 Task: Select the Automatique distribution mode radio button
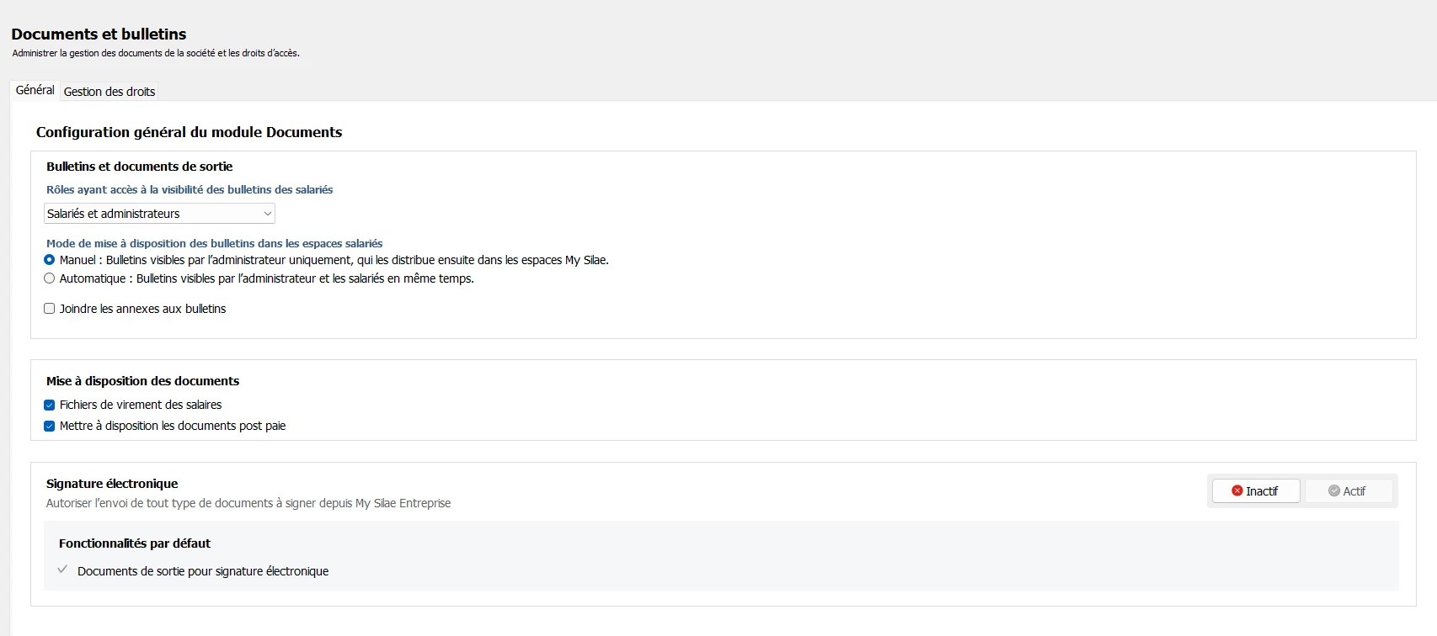tap(50, 278)
